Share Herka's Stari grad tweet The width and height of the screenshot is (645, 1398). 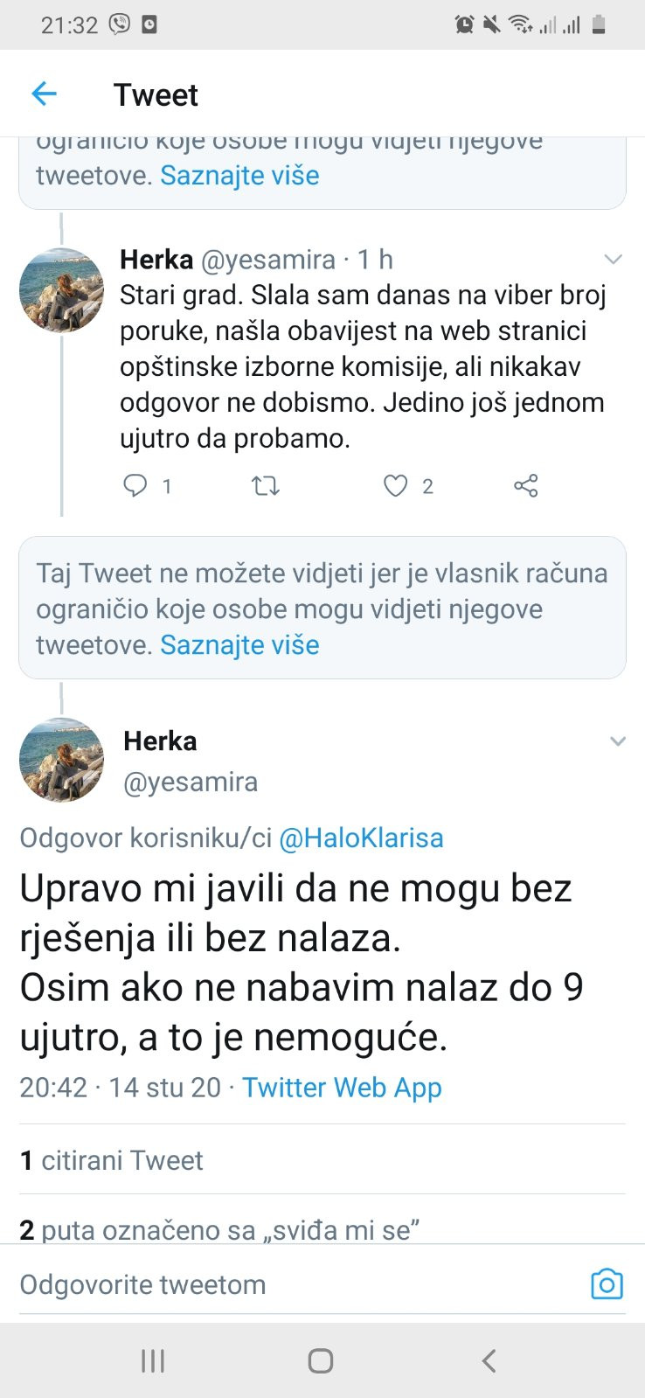pyautogui.click(x=525, y=485)
